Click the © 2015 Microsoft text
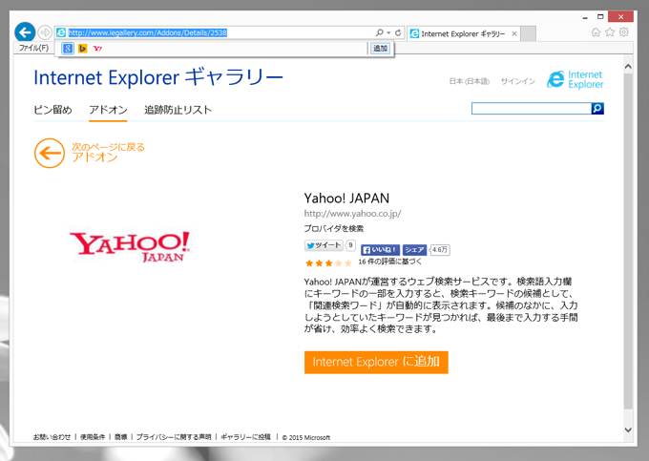 (x=305, y=437)
